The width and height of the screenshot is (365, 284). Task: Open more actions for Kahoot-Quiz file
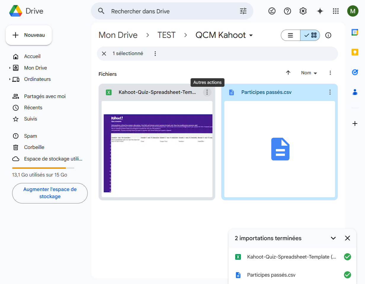207,92
